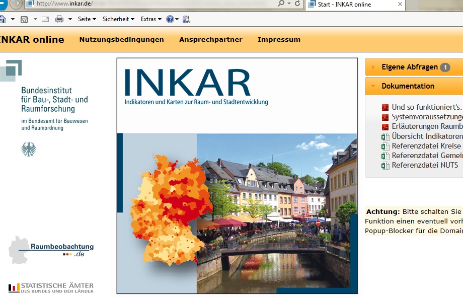Click the search magnifier icon in address bar
The image size is (463, 300).
tap(281, 4)
